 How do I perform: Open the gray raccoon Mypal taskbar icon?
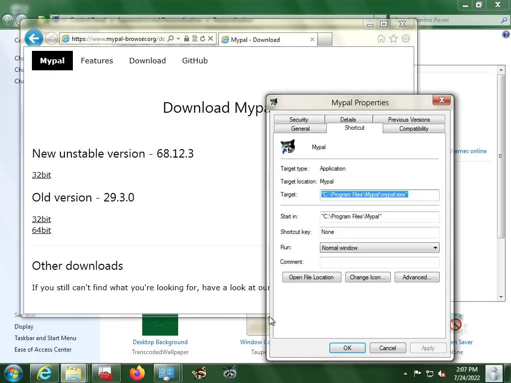[x=230, y=373]
